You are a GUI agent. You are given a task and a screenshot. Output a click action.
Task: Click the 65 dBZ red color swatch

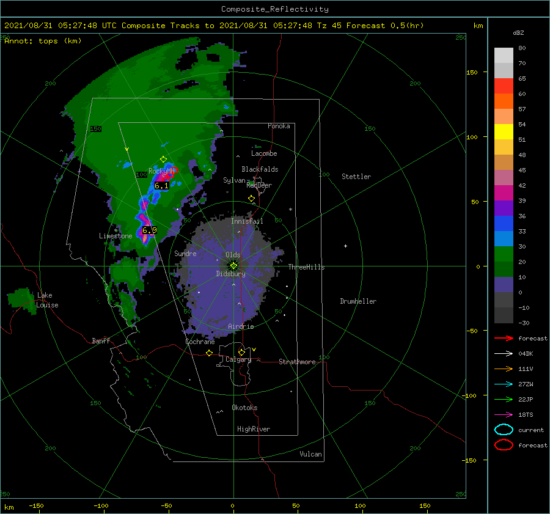[504, 86]
